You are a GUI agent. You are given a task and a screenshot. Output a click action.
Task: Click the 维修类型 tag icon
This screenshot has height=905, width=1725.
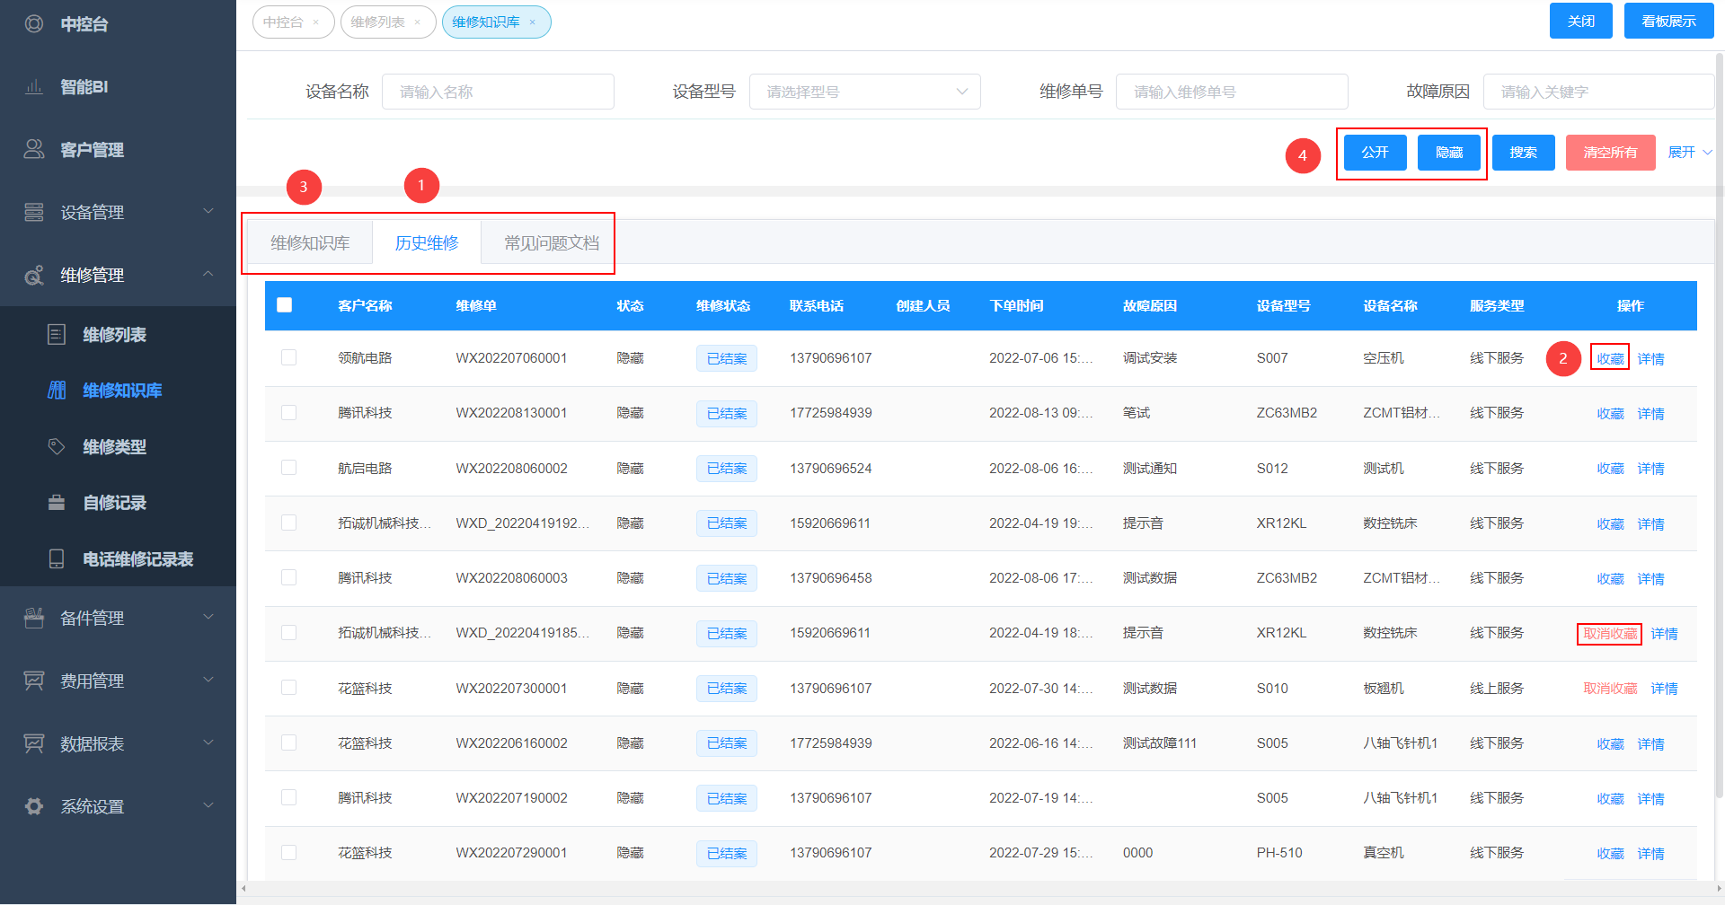pos(57,446)
